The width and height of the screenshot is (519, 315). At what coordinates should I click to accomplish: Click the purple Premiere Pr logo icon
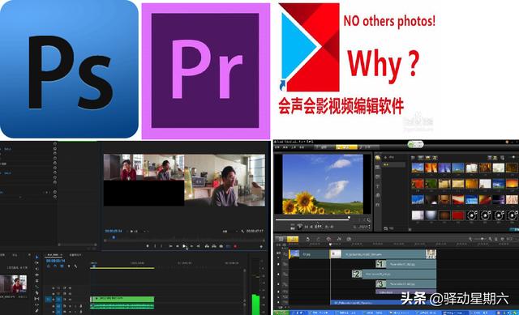pos(205,71)
